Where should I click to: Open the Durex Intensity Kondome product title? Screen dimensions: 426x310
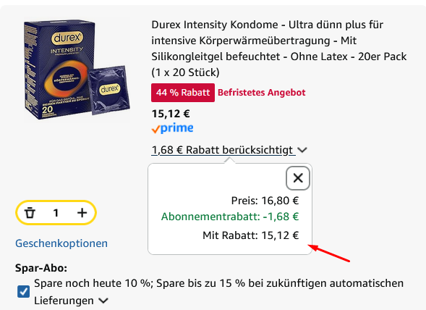coord(279,49)
